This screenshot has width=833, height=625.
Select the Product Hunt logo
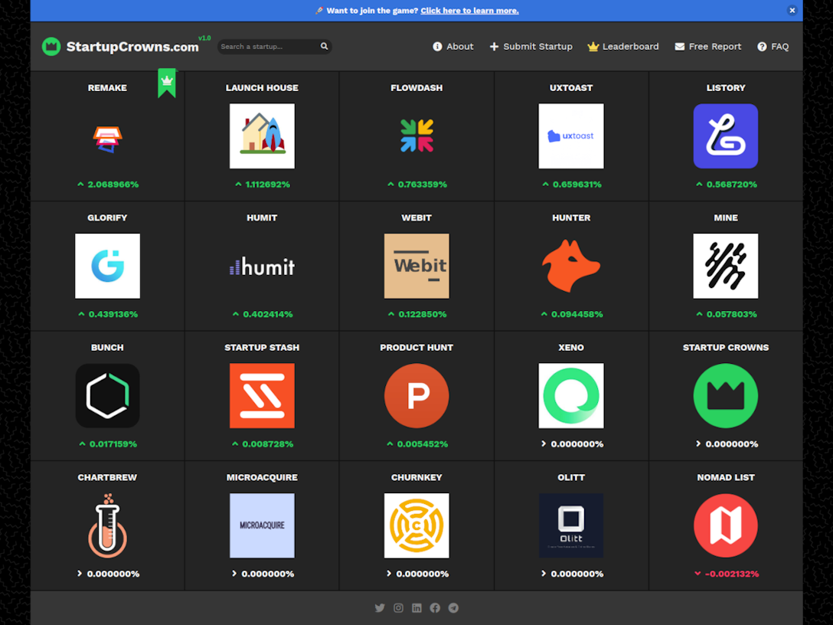[x=416, y=396]
